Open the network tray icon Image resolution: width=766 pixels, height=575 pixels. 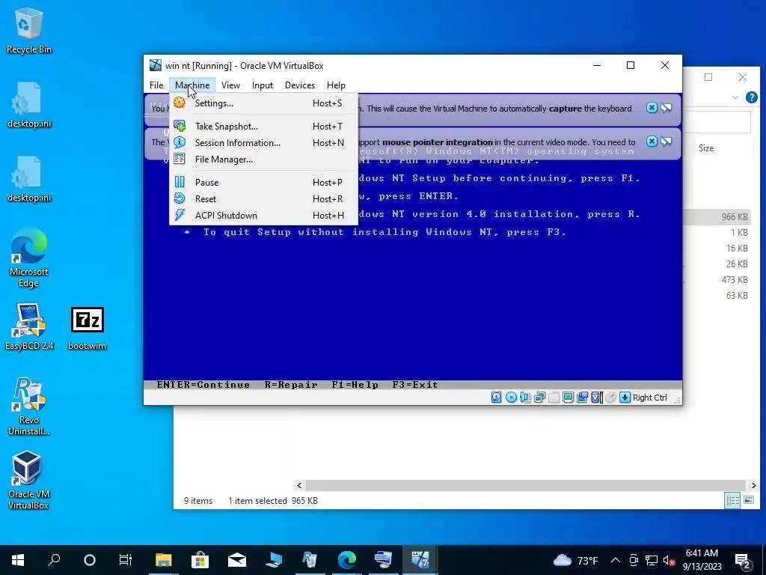[x=652, y=560]
